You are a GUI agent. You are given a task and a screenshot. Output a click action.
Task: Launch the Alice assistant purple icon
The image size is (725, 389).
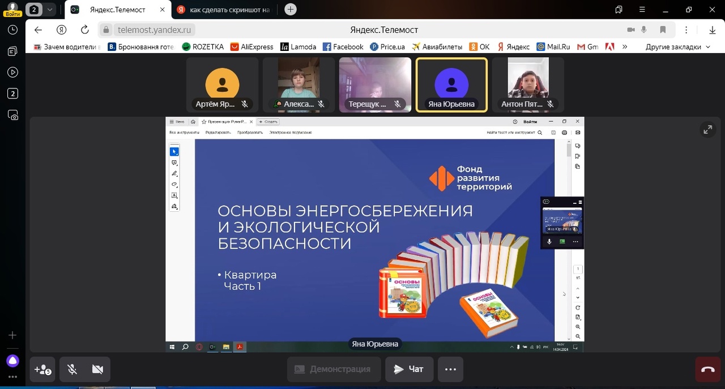(x=12, y=361)
